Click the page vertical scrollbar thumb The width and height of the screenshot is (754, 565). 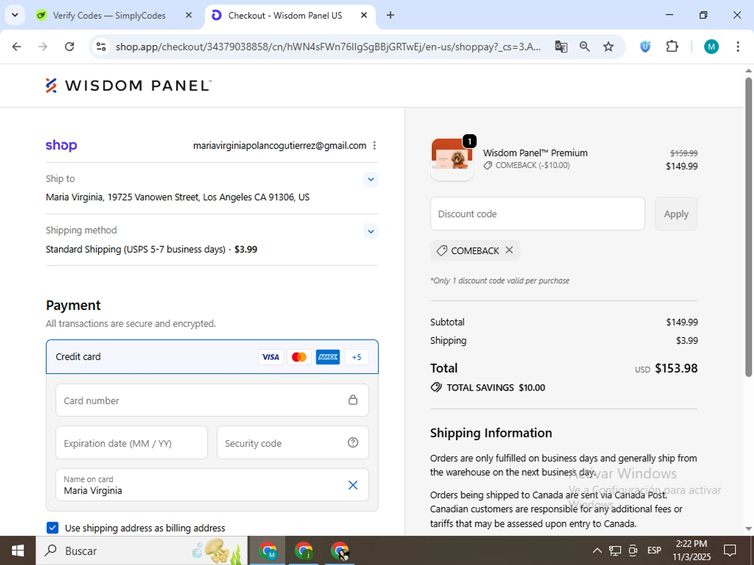(x=748, y=226)
